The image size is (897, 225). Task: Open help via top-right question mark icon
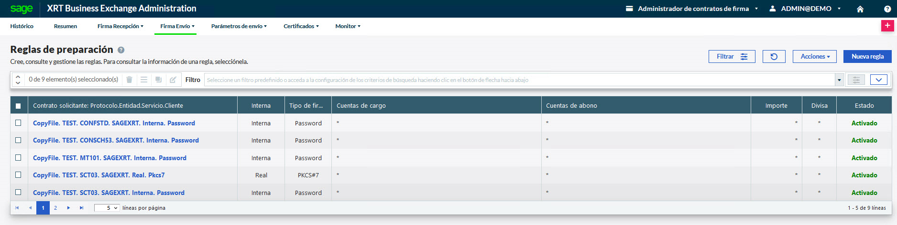[887, 9]
